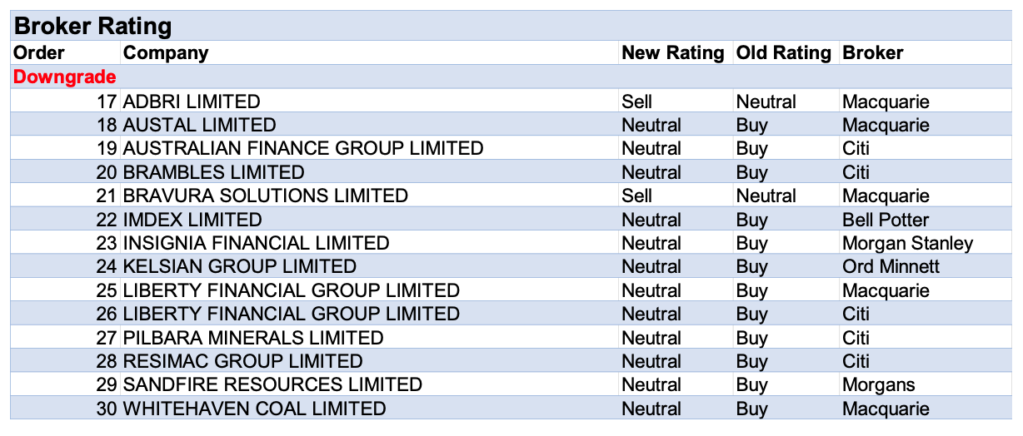The height and width of the screenshot is (436, 1023).
Task: Click the New Rating column header
Action: pyautogui.click(x=672, y=53)
